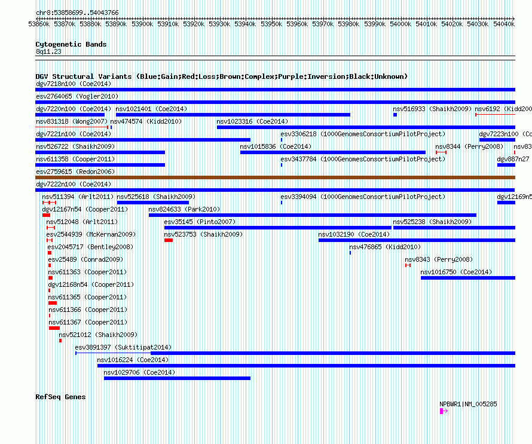Select the nsv8344 red bracket glyph
This screenshot has height=444, width=532.
[x=441, y=152]
